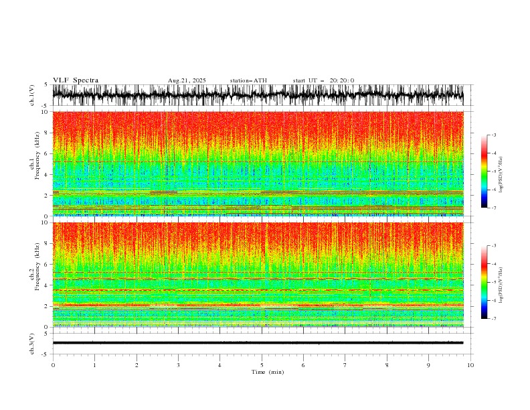Image resolution: width=530 pixels, height=410 pixels.
Task: Click time axis tick label '10'
Action: coord(470,365)
